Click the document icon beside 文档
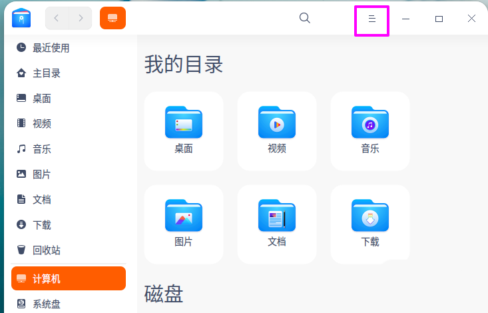The height and width of the screenshot is (313, 488). click(x=21, y=199)
